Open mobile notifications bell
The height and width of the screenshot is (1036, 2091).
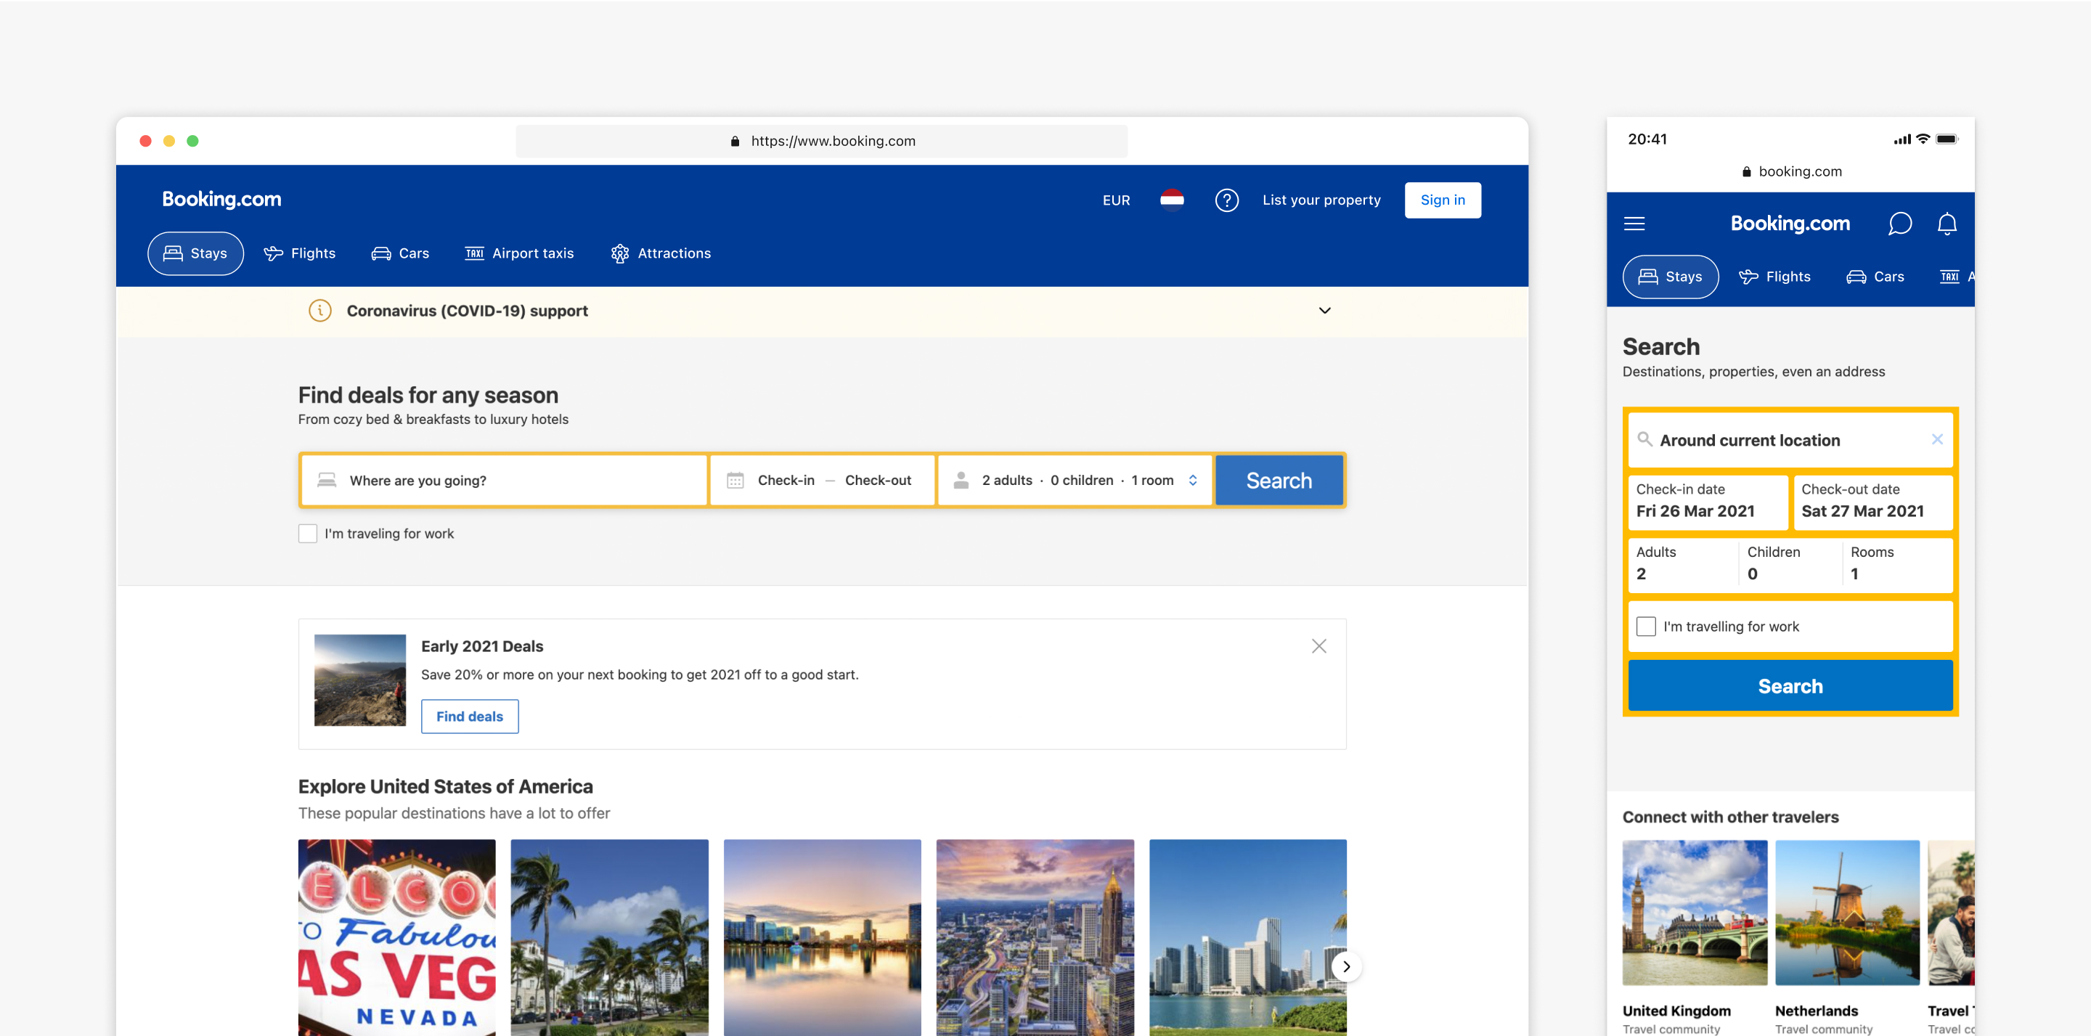click(x=1947, y=224)
